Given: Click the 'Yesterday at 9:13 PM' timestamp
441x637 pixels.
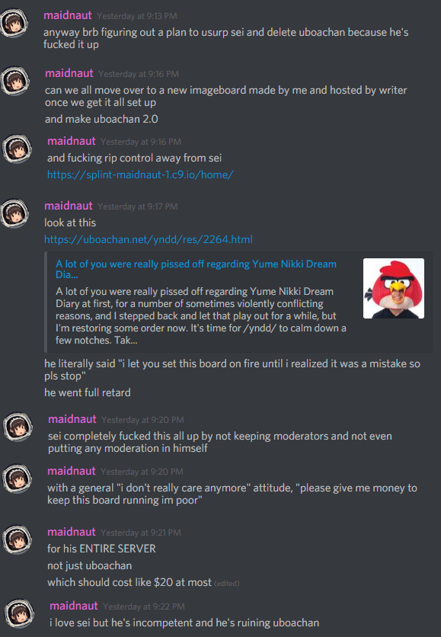Looking at the screenshot, I should [x=137, y=16].
